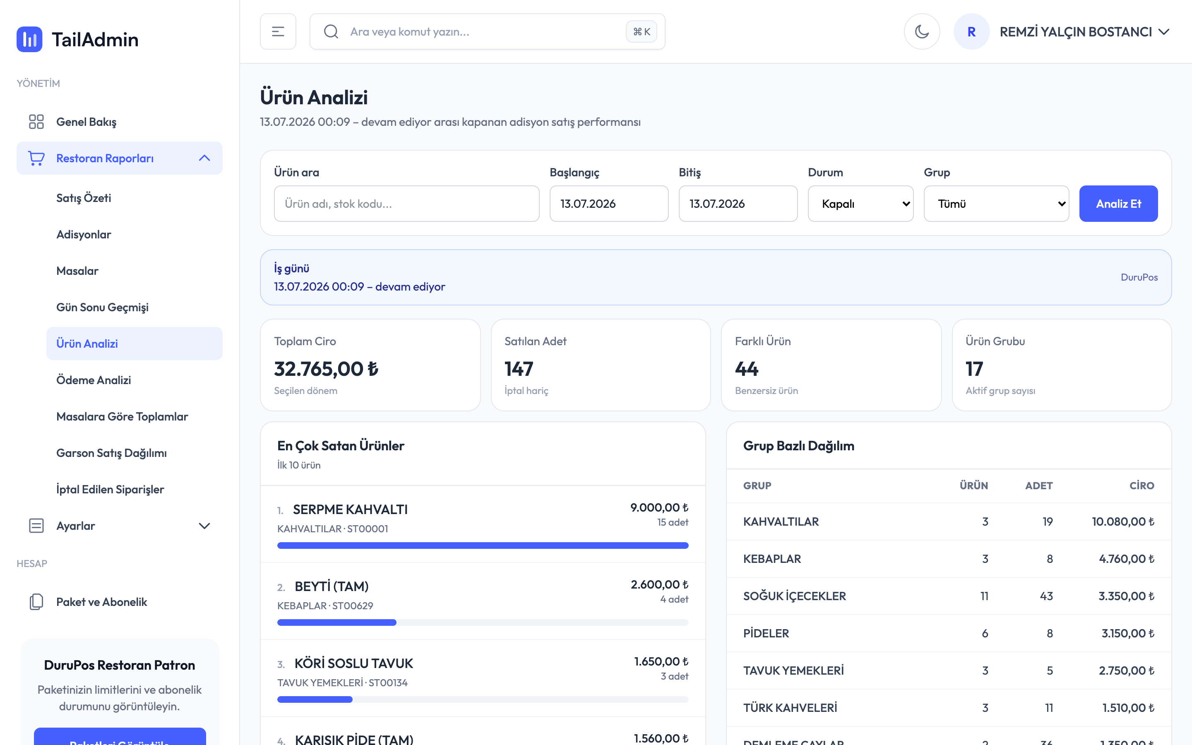The width and height of the screenshot is (1192, 745).
Task: Collapse the Restoran Raporları section chevron
Action: pos(204,158)
